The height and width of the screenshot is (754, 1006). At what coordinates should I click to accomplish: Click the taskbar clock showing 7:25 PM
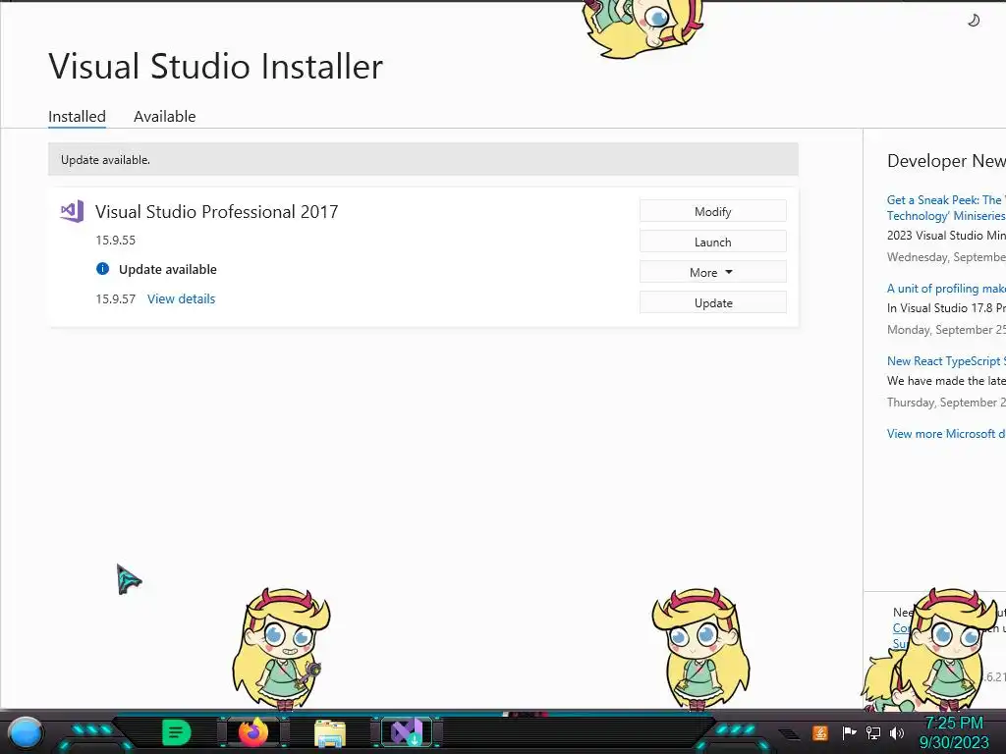click(x=955, y=732)
